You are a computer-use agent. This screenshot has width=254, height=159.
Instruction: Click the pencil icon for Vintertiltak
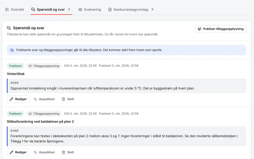[x=11, y=99]
